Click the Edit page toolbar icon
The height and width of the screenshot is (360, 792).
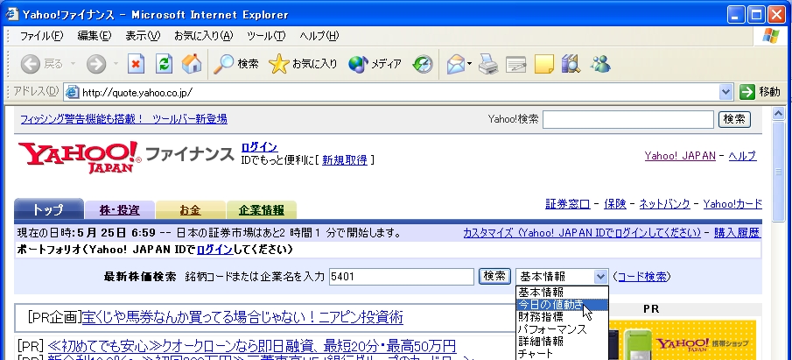pos(515,65)
